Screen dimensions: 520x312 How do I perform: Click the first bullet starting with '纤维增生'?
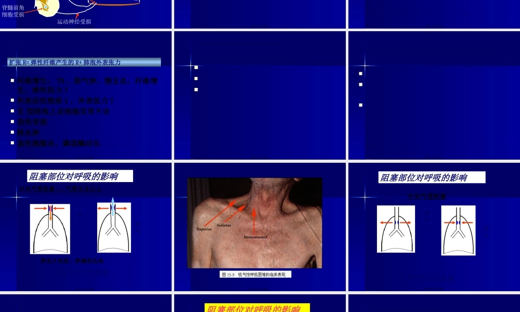point(87,85)
